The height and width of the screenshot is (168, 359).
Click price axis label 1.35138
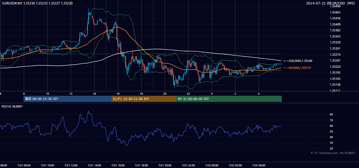point(335,85)
